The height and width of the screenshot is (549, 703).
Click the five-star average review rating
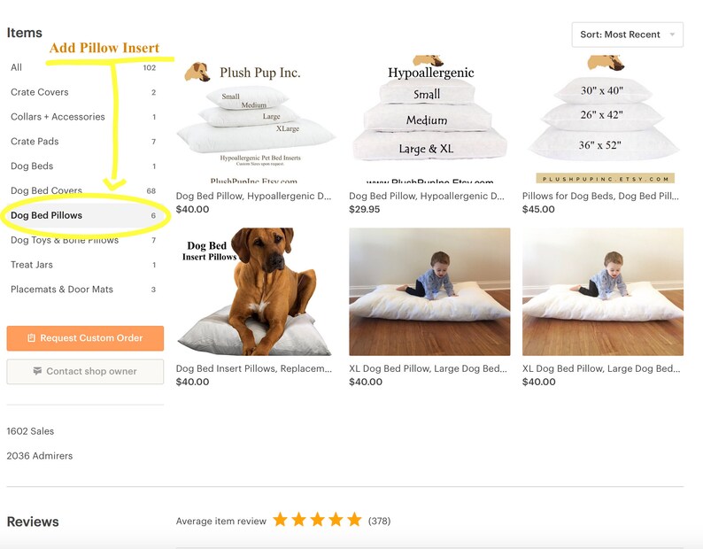317,520
